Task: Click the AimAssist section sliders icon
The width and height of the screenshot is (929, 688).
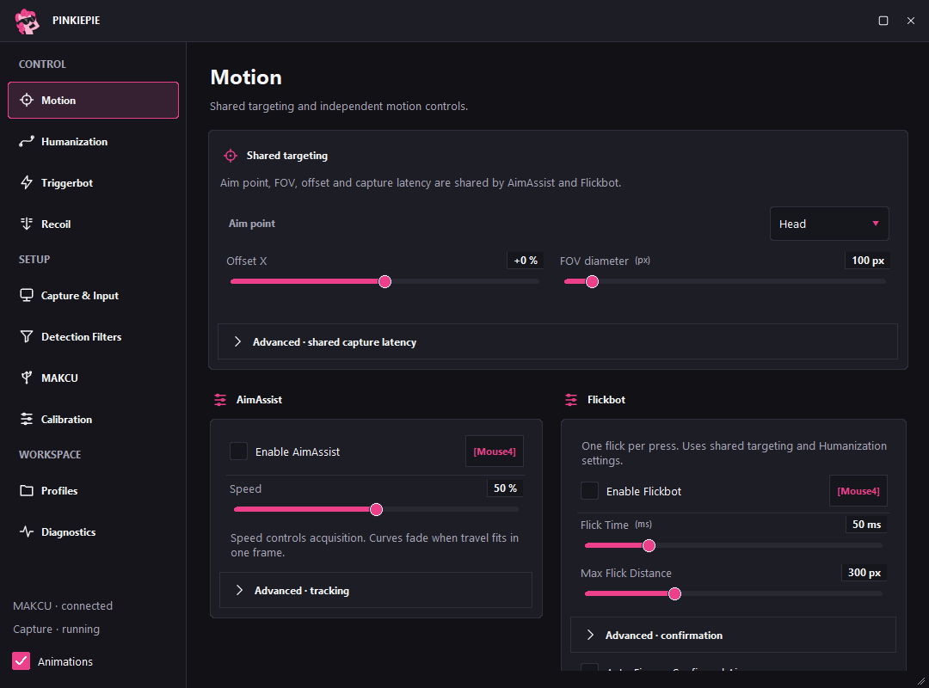Action: [x=220, y=400]
